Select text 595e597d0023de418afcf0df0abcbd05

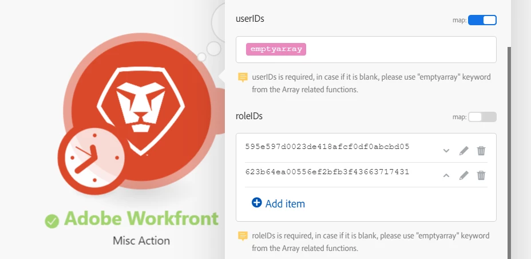click(x=327, y=147)
